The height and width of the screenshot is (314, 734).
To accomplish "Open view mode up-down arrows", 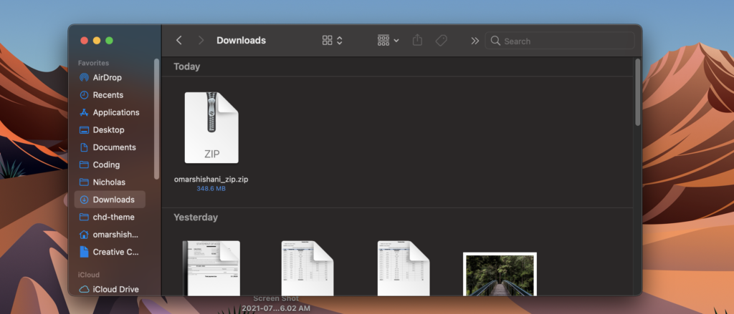I will point(339,41).
